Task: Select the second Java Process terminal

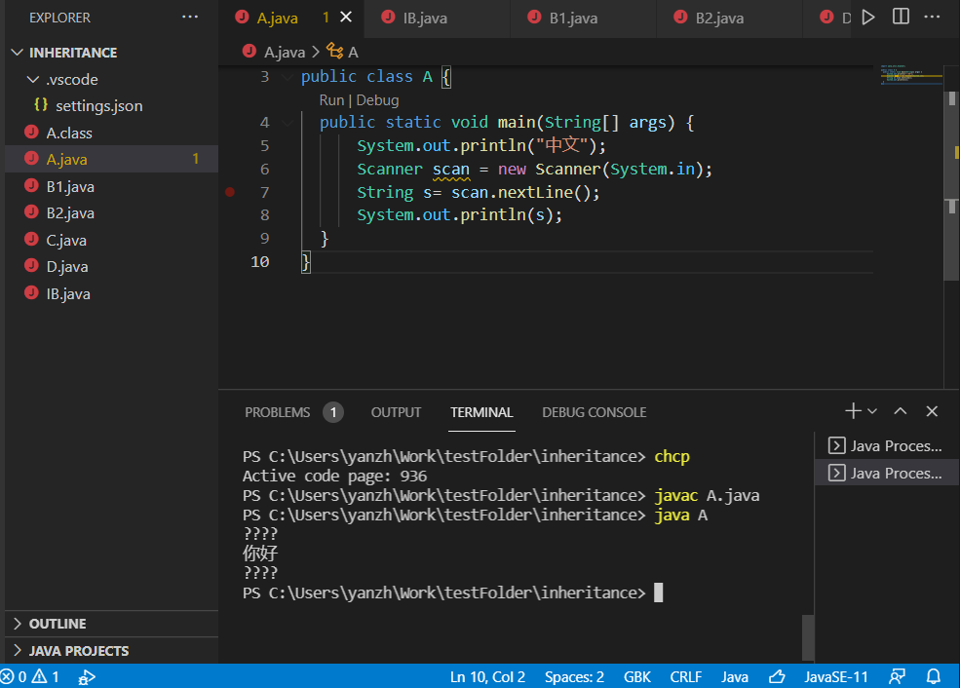Action: pos(886,473)
